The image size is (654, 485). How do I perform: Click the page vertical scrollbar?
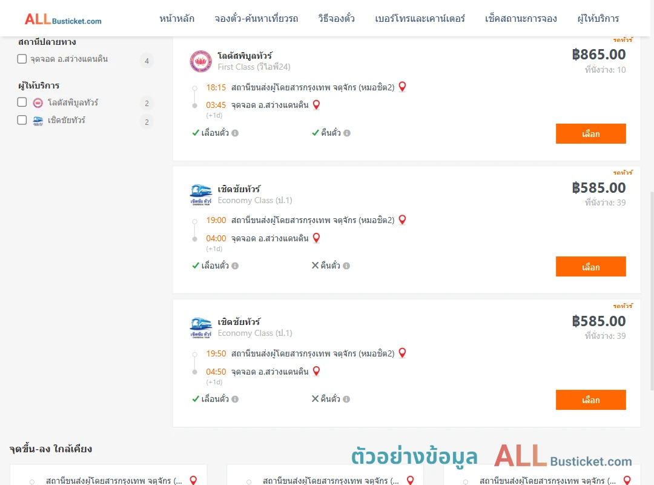[x=652, y=291]
